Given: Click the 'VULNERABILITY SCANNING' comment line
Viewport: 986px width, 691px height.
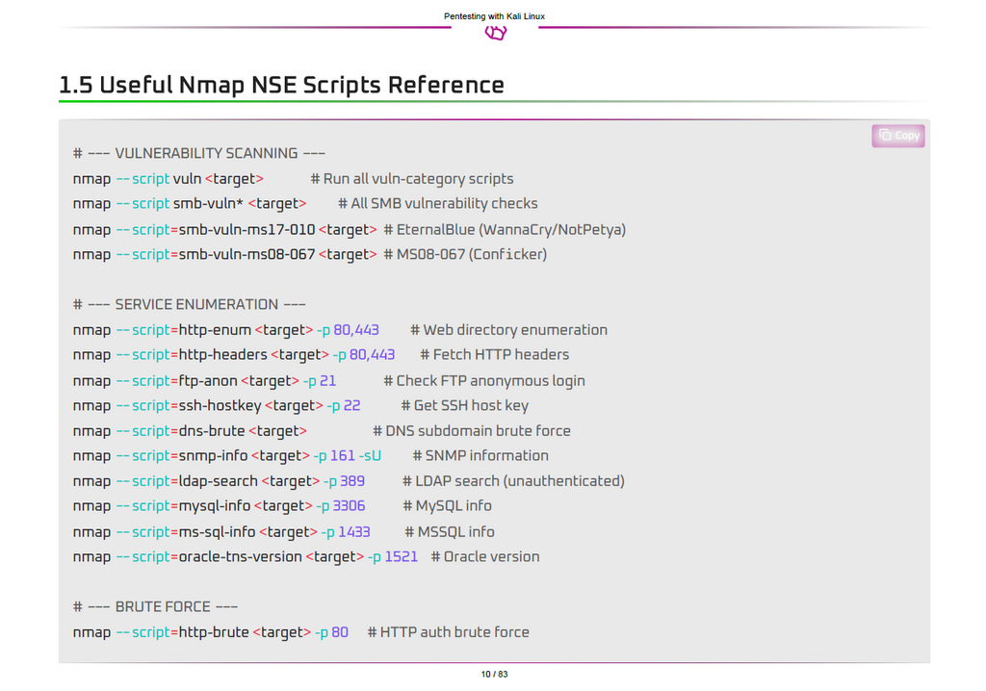Looking at the screenshot, I should tap(198, 153).
